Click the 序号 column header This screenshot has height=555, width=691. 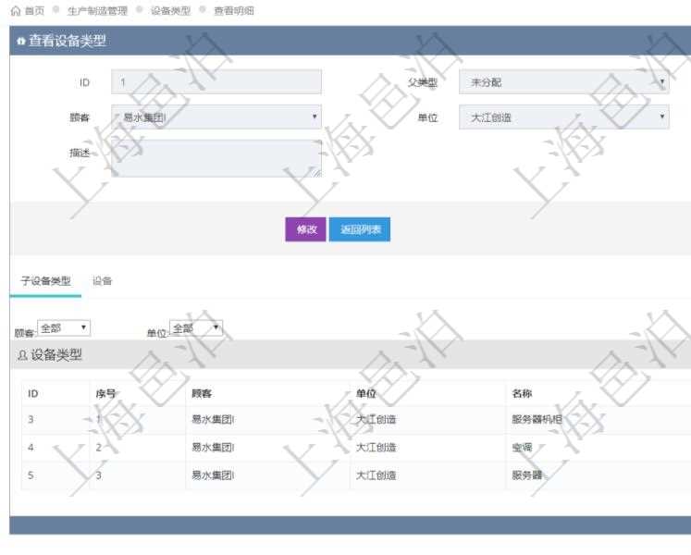tap(105, 393)
